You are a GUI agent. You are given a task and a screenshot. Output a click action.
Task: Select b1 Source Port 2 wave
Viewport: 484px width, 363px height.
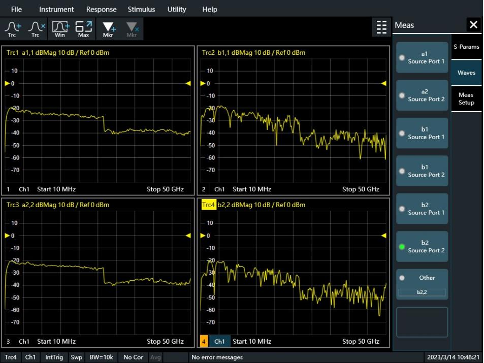click(422, 171)
